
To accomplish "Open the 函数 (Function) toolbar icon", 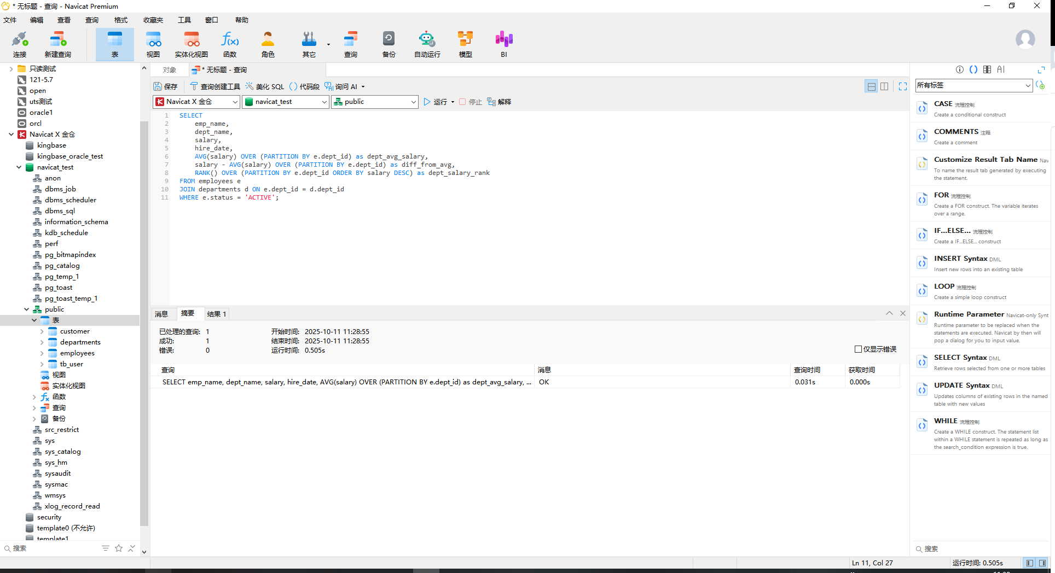I will pos(230,44).
